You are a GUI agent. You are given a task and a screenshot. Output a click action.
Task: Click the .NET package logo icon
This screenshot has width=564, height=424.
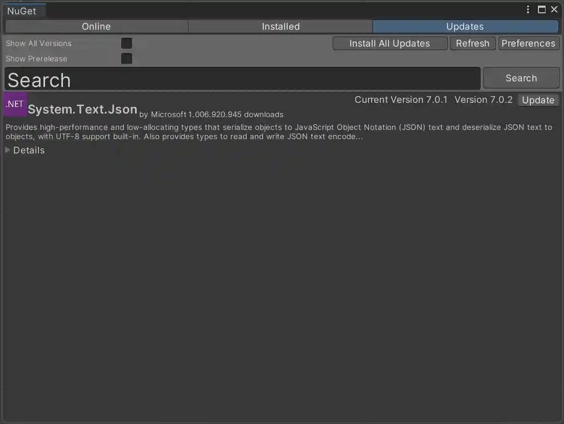[x=14, y=104]
